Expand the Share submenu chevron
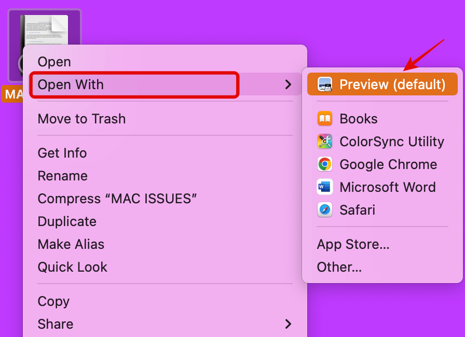The image size is (465, 337). (x=288, y=324)
